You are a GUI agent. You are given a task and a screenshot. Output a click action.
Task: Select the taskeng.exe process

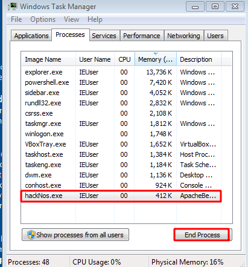click(121, 165)
